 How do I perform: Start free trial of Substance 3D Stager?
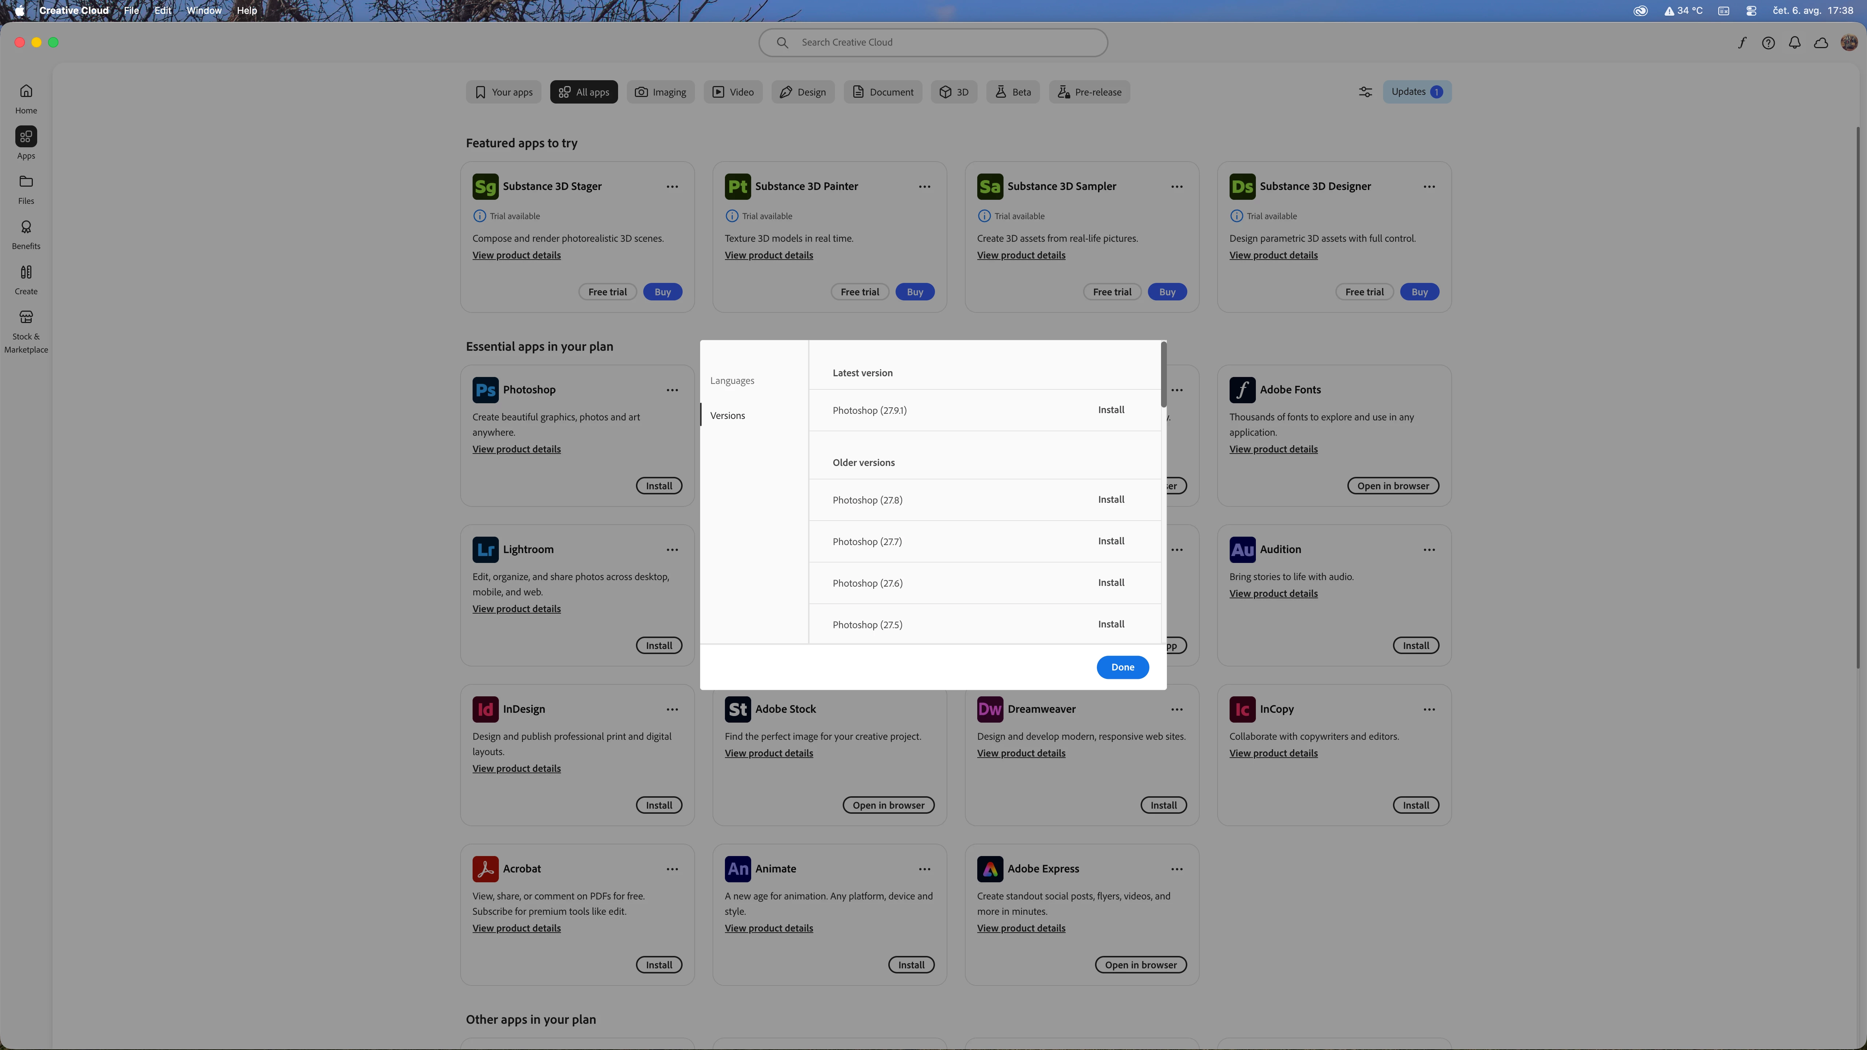(608, 292)
